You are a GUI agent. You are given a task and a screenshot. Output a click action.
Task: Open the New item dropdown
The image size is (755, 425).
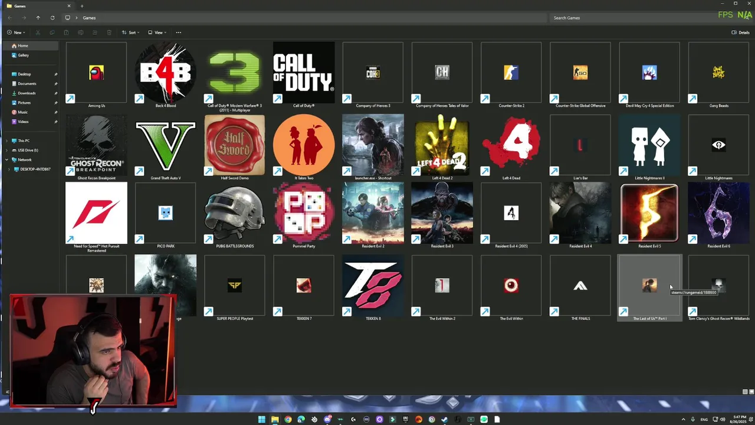(x=16, y=32)
